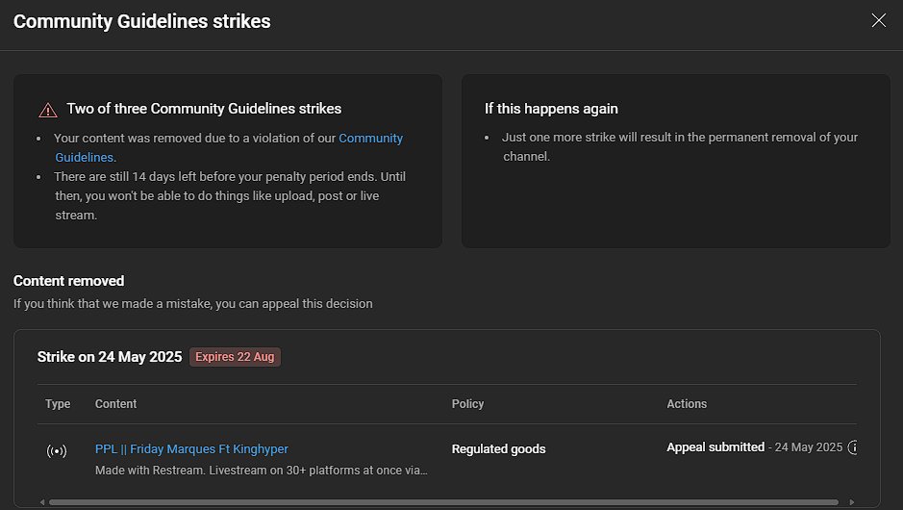Click the left arrow of horizontal scrollbar
Viewport: 903px width, 510px height.
click(42, 502)
